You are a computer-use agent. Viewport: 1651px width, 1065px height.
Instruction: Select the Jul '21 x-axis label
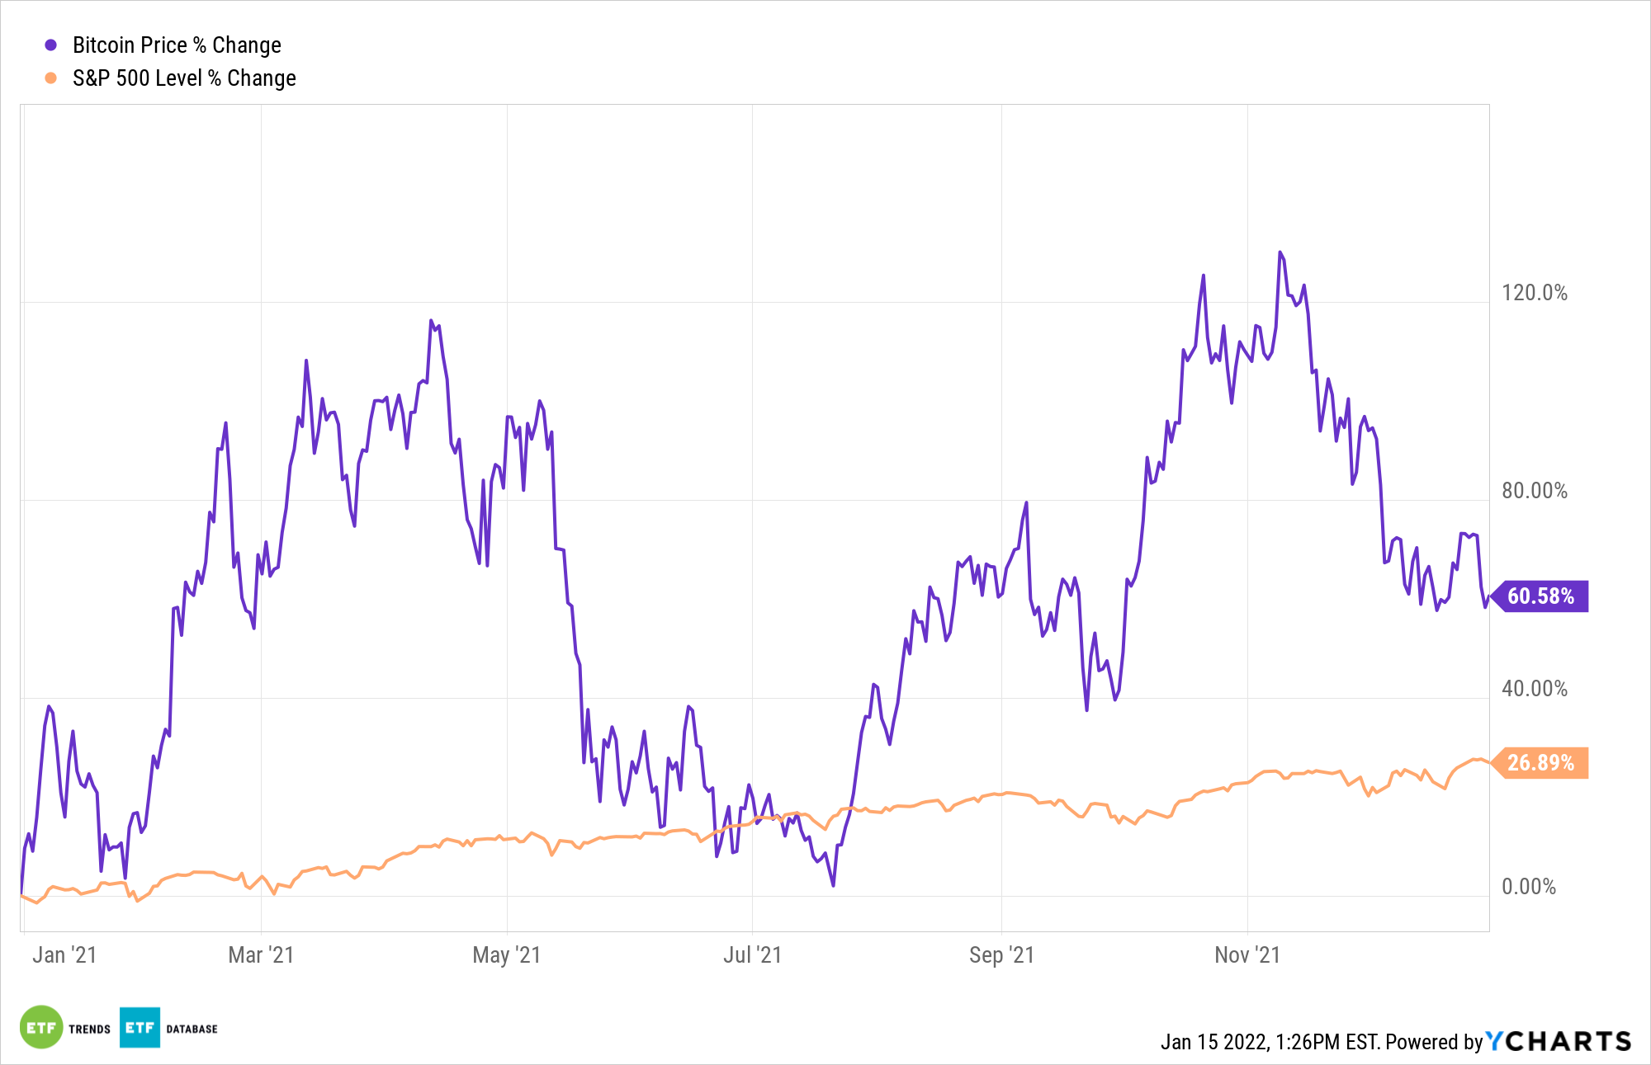click(x=752, y=955)
